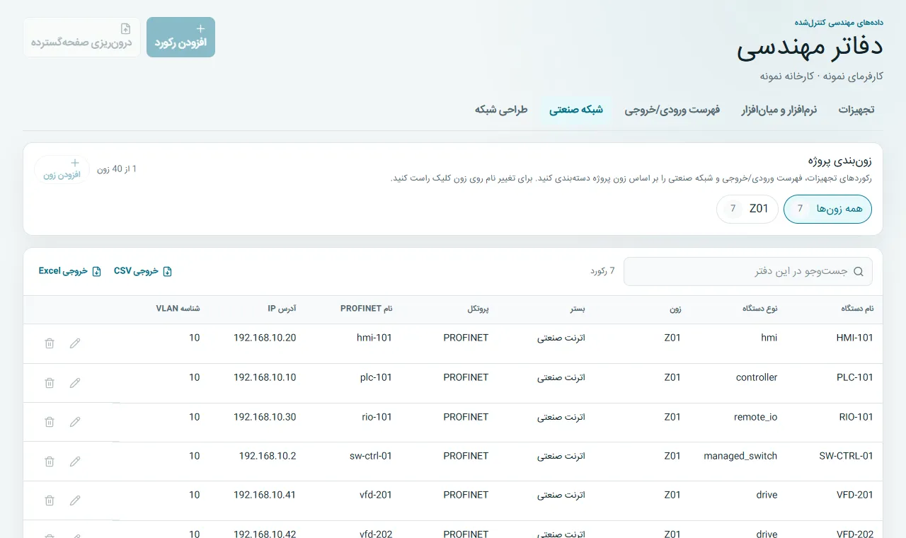This screenshot has width=906, height=538.
Task: Go to the فهرست ورودی/خروجی tab
Action: (672, 110)
